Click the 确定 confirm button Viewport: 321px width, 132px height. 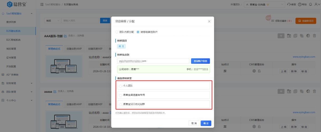(206, 123)
